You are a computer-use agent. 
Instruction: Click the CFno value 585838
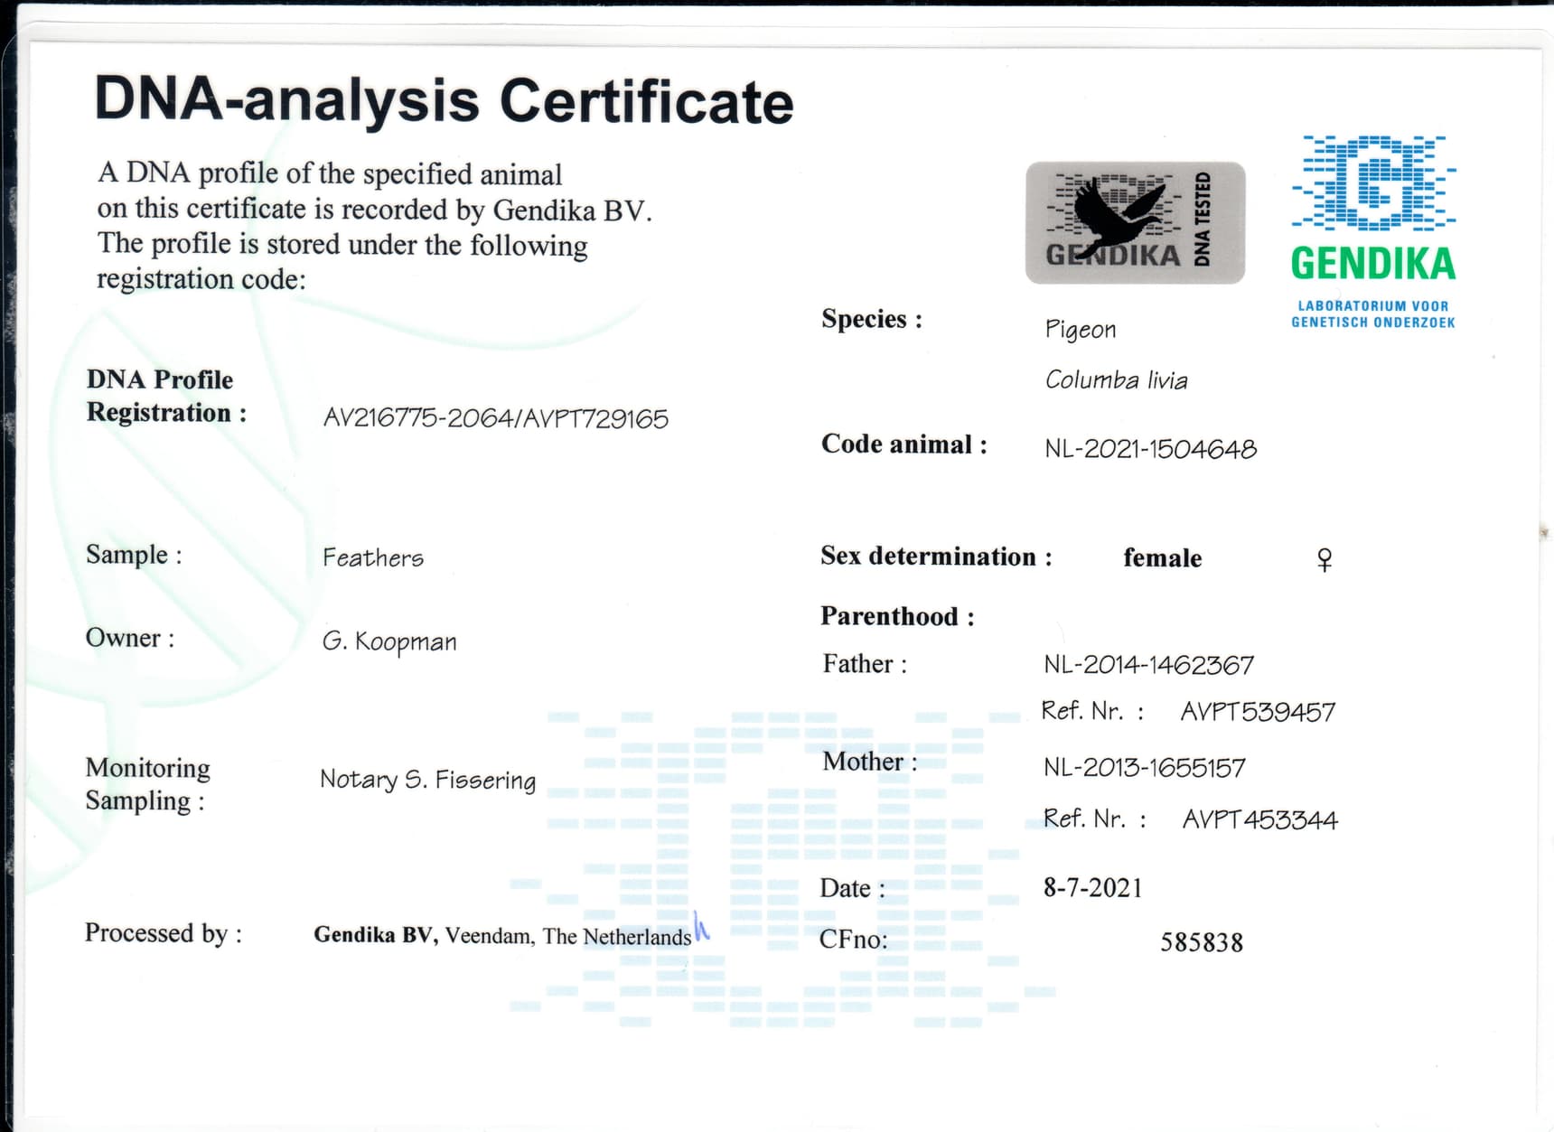[x=1201, y=943]
